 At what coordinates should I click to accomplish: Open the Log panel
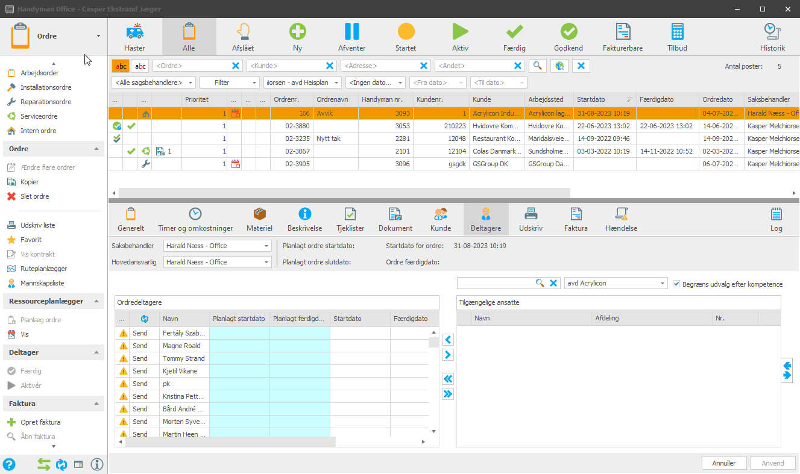click(x=776, y=219)
